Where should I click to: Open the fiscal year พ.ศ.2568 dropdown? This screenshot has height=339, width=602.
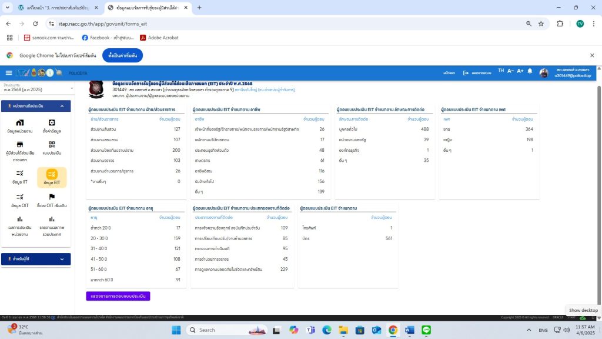coord(38,88)
